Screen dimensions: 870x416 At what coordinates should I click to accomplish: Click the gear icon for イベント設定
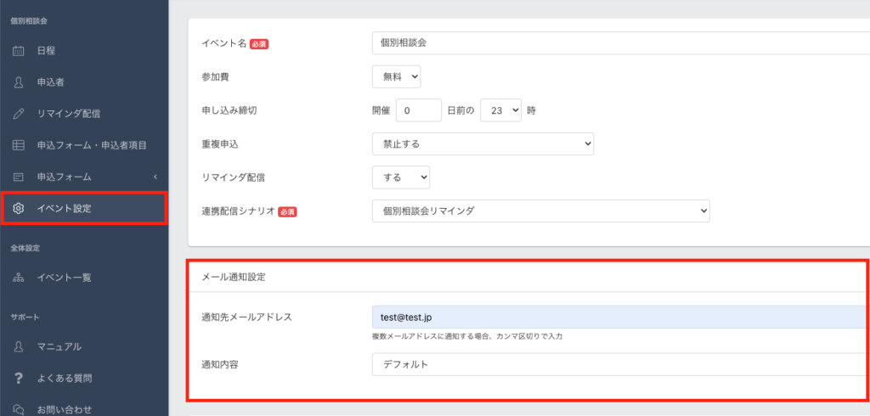pyautogui.click(x=19, y=209)
